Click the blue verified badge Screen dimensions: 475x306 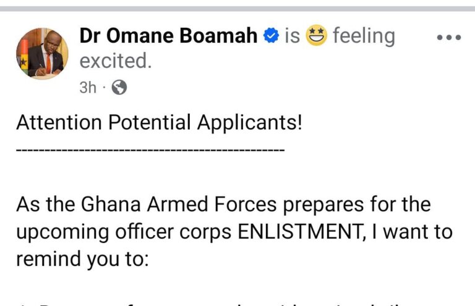271,36
